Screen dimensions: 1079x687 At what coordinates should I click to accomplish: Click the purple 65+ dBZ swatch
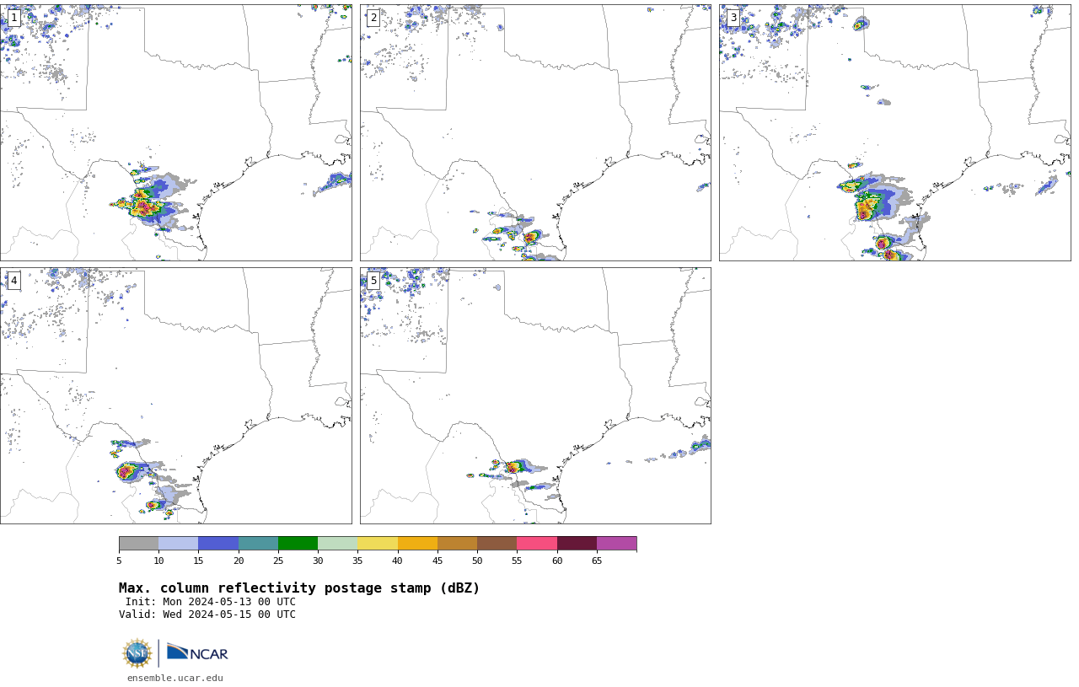coord(617,544)
